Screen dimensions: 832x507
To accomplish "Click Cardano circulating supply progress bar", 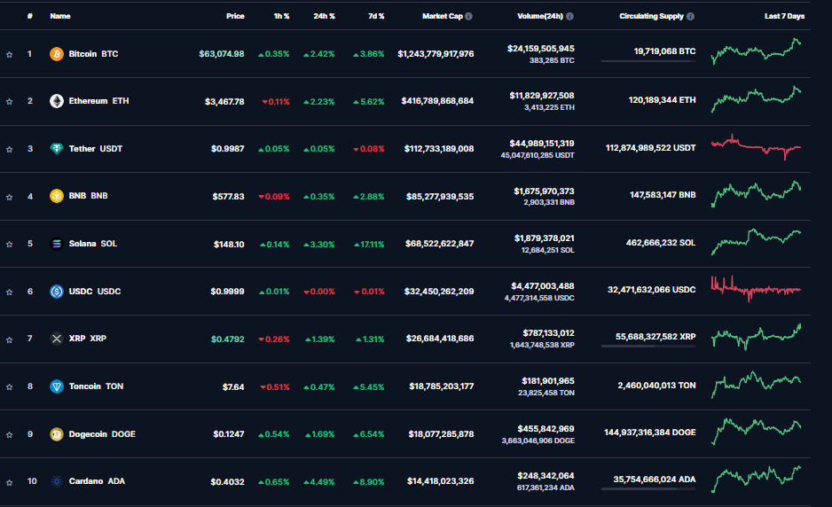I will (x=648, y=489).
